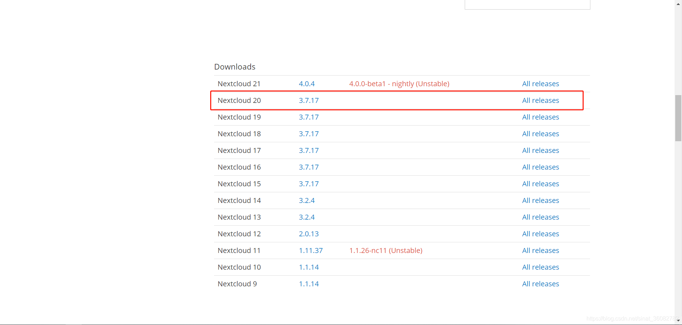The height and width of the screenshot is (325, 682).
Task: Select the Nextcloud 10 row label
Action: click(x=239, y=267)
